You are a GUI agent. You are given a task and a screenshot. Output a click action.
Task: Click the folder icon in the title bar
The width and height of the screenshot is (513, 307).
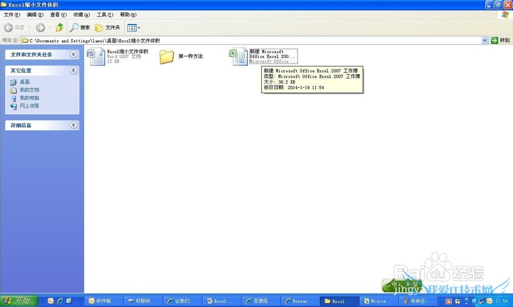(x=4, y=5)
